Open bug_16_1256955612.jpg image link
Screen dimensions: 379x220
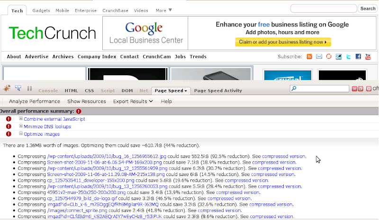(107, 156)
